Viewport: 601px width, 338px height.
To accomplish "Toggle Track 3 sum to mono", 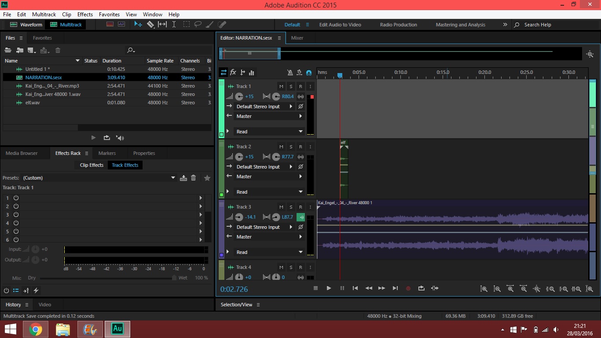I will point(301,217).
